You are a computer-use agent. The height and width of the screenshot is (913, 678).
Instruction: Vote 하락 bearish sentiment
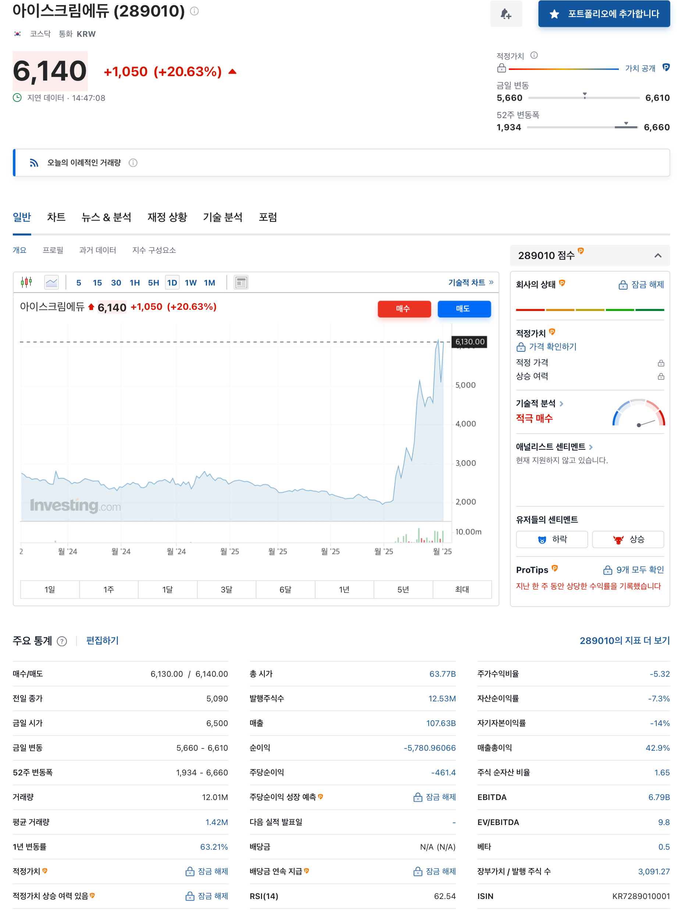552,539
